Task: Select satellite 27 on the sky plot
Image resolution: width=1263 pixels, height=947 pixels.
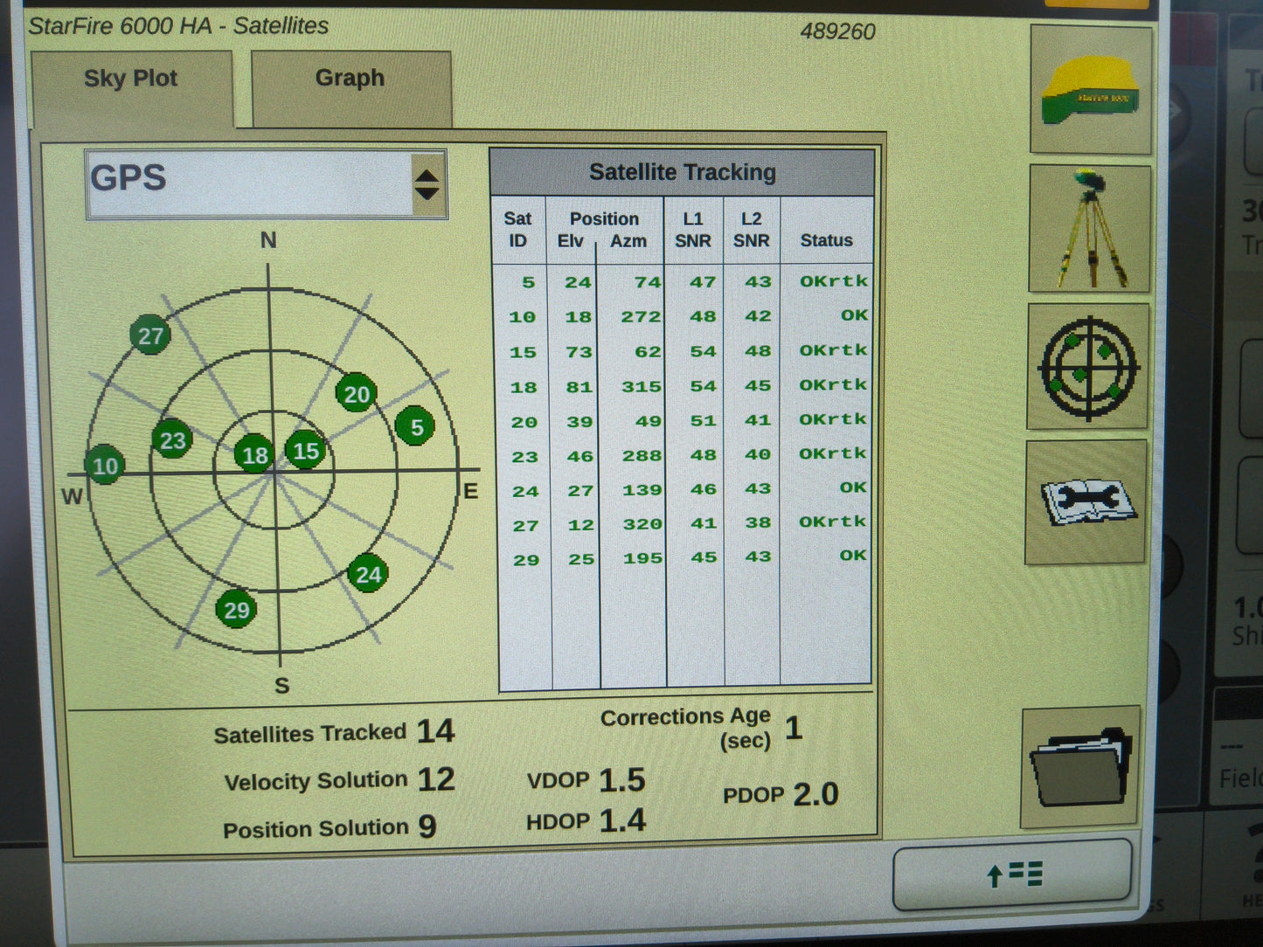Action: pos(150,336)
